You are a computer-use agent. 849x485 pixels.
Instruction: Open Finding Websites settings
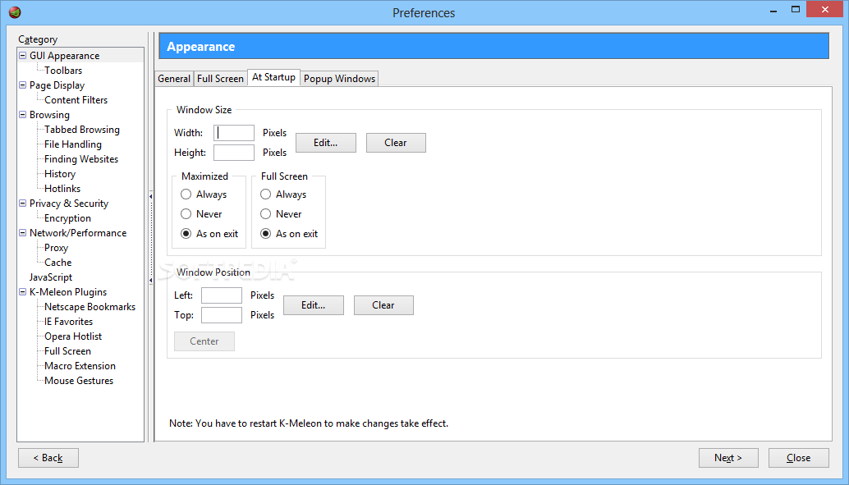click(x=81, y=159)
